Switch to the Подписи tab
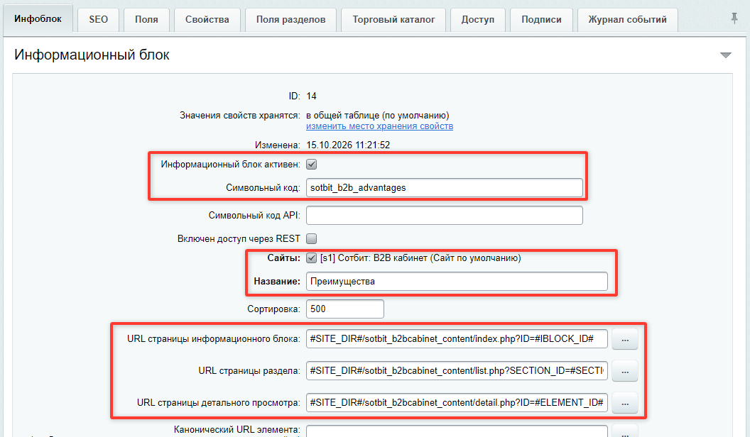This screenshot has width=750, height=437. coord(541,20)
